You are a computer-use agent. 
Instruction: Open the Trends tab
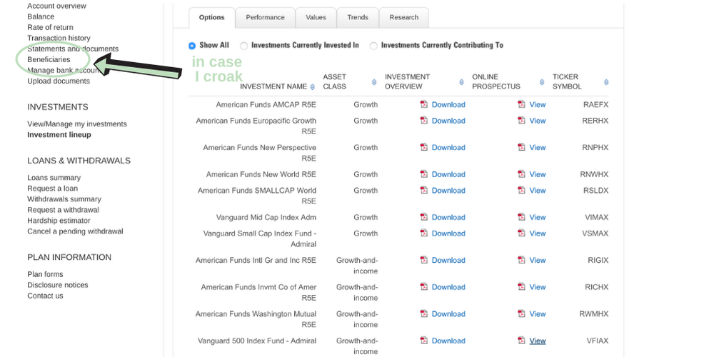coord(358,17)
